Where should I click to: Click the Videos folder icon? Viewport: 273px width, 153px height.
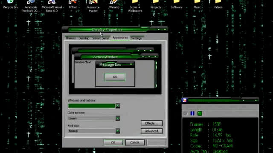coord(218,4)
